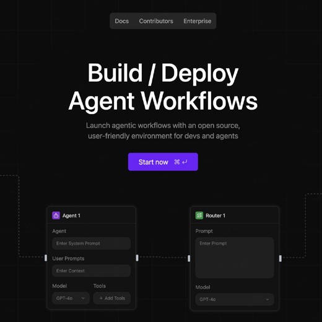This screenshot has height=322, width=322.
Task: Click the Add Tools button
Action: click(112, 298)
